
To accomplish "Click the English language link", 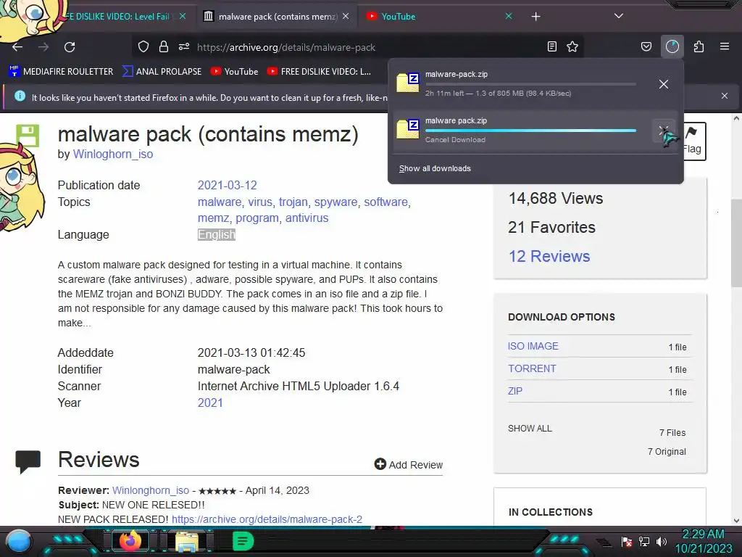I will click(x=216, y=234).
